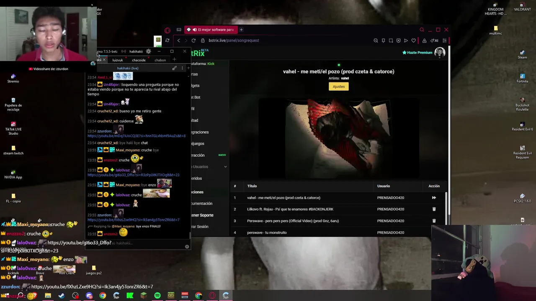This screenshot has height=301, width=536.
Task: Switch to the luizvuk chat tab
Action: [x=118, y=60]
